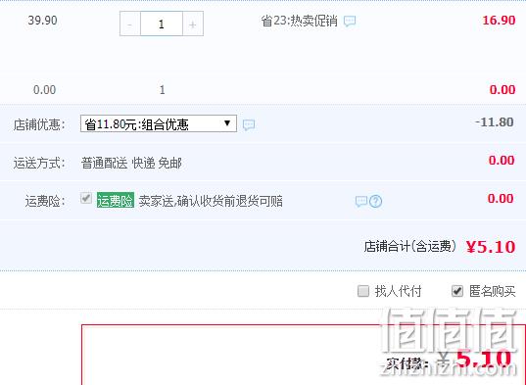Click the green 运费险 badge
Screen dimensions: 526x385
[116, 200]
